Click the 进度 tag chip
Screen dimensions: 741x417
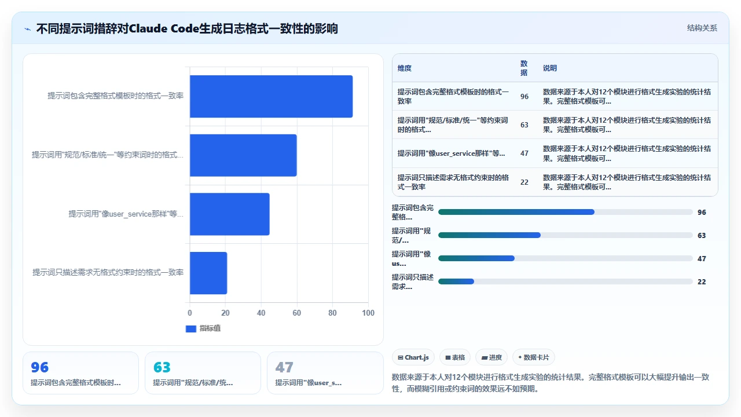[x=492, y=357]
